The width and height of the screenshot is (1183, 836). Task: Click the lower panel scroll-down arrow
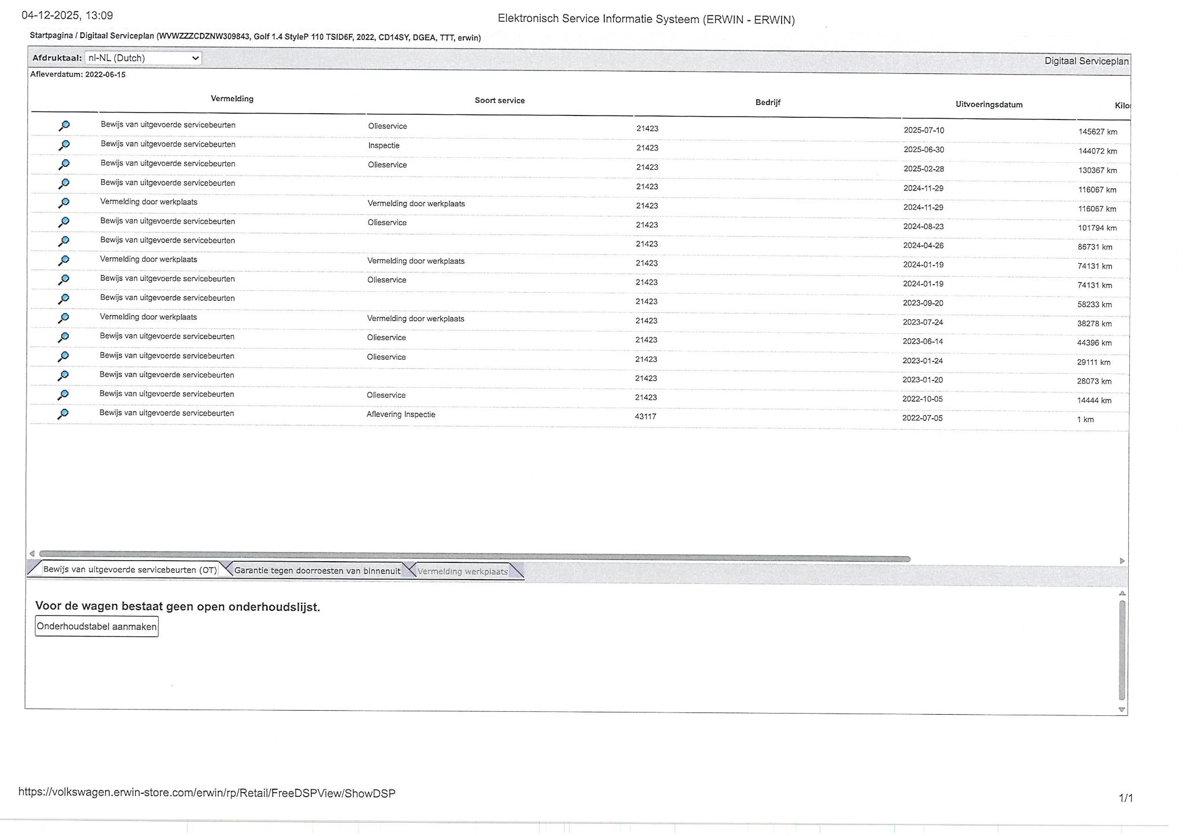[1122, 710]
